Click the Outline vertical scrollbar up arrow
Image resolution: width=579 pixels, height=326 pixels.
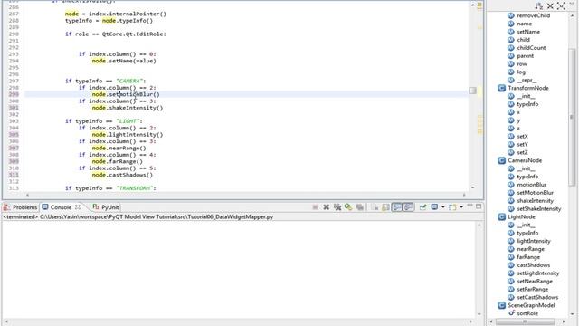(x=573, y=16)
